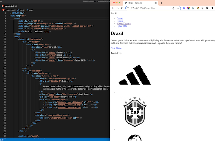Click the Lorem ipsum paragraph on the webpage
This screenshot has height=141, width=215.
coord(163,42)
